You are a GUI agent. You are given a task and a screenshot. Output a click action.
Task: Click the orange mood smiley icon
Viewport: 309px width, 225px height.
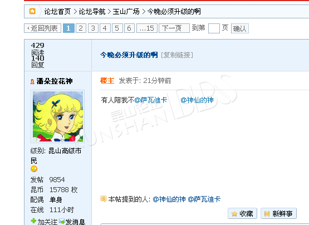(x=34, y=169)
